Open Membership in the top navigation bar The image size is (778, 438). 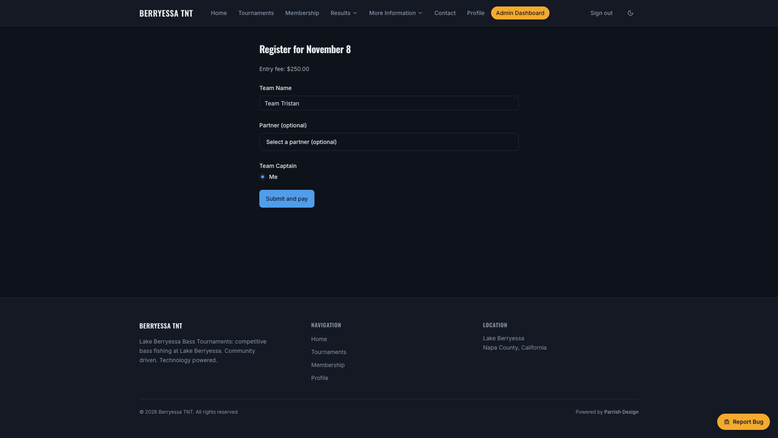pos(302,13)
